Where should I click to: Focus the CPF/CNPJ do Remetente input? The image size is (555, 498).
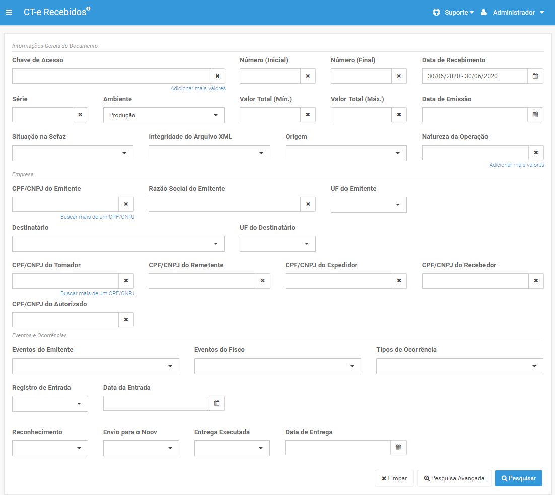202,281
